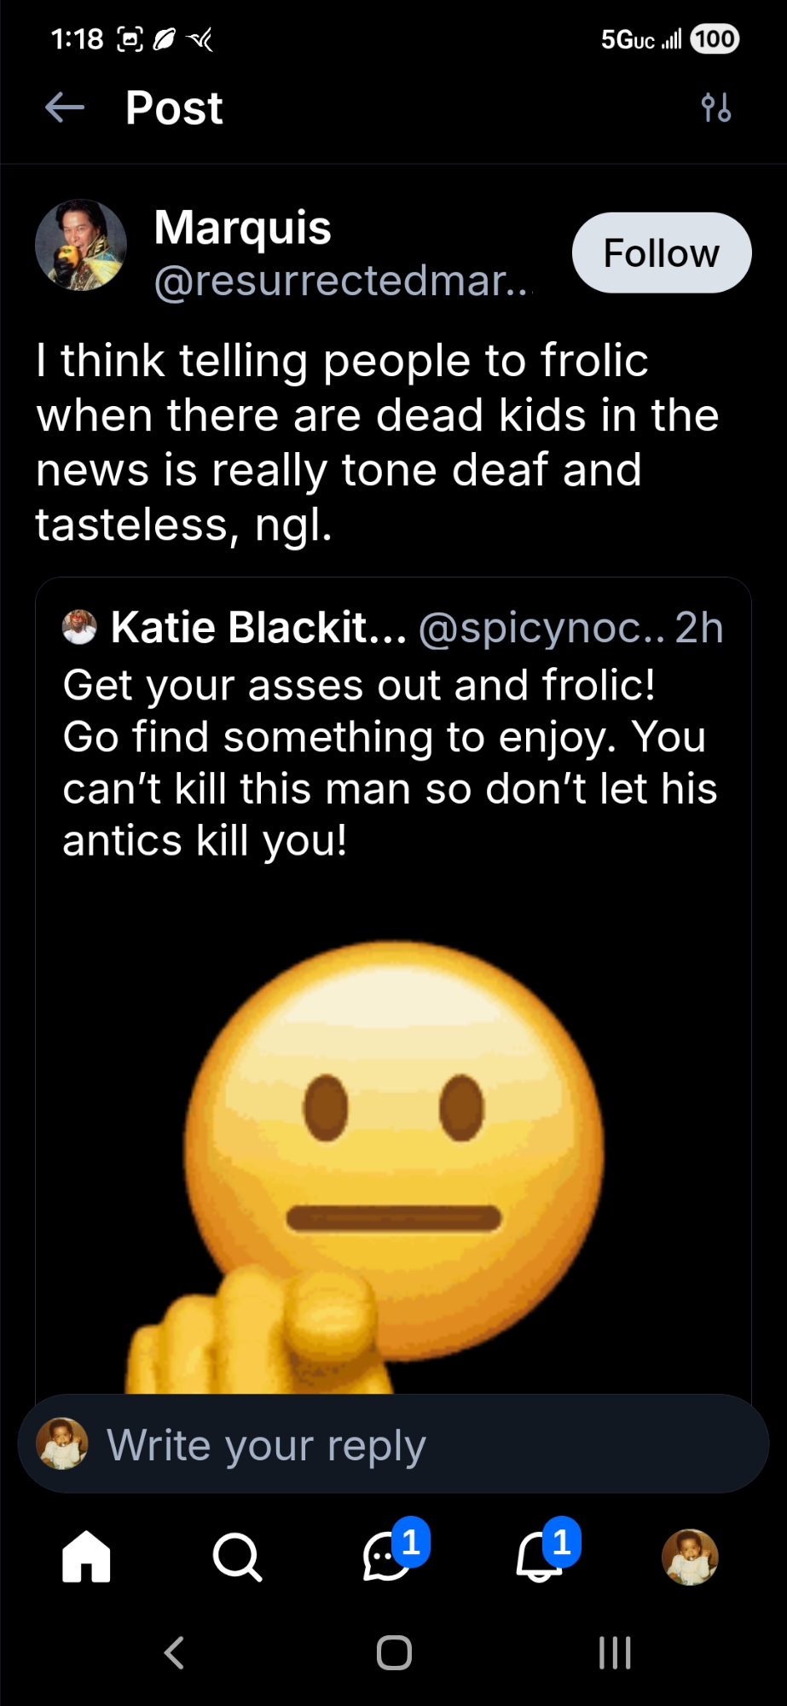Open Marquis's profile picture
The height and width of the screenshot is (1706, 787).
click(x=81, y=246)
